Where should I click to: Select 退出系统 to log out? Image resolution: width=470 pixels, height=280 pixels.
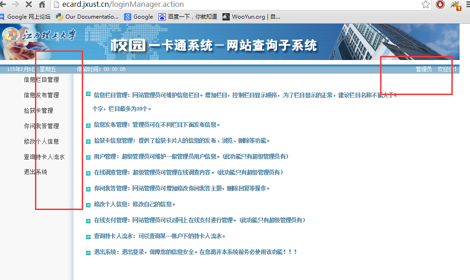[x=35, y=172]
